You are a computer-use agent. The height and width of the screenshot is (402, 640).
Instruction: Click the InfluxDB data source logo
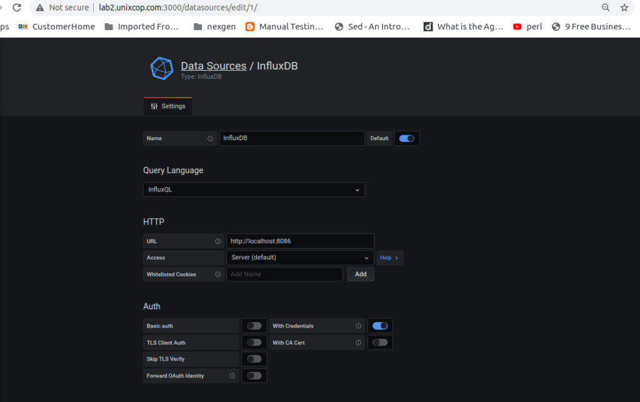pos(162,68)
